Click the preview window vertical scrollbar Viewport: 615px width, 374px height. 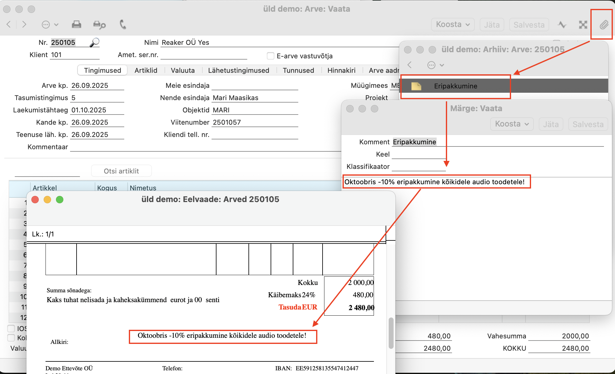[391, 333]
